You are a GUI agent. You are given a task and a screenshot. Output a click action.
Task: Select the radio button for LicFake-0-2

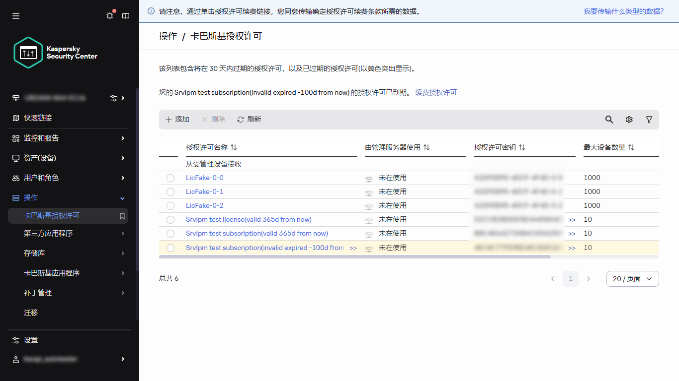[x=170, y=205]
